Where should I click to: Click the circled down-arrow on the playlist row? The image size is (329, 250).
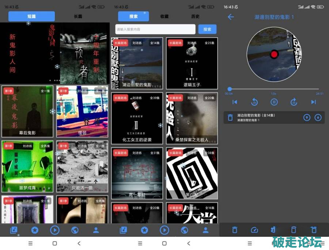pos(318,117)
